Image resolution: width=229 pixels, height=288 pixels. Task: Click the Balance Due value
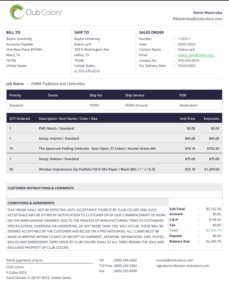[x=213, y=241]
